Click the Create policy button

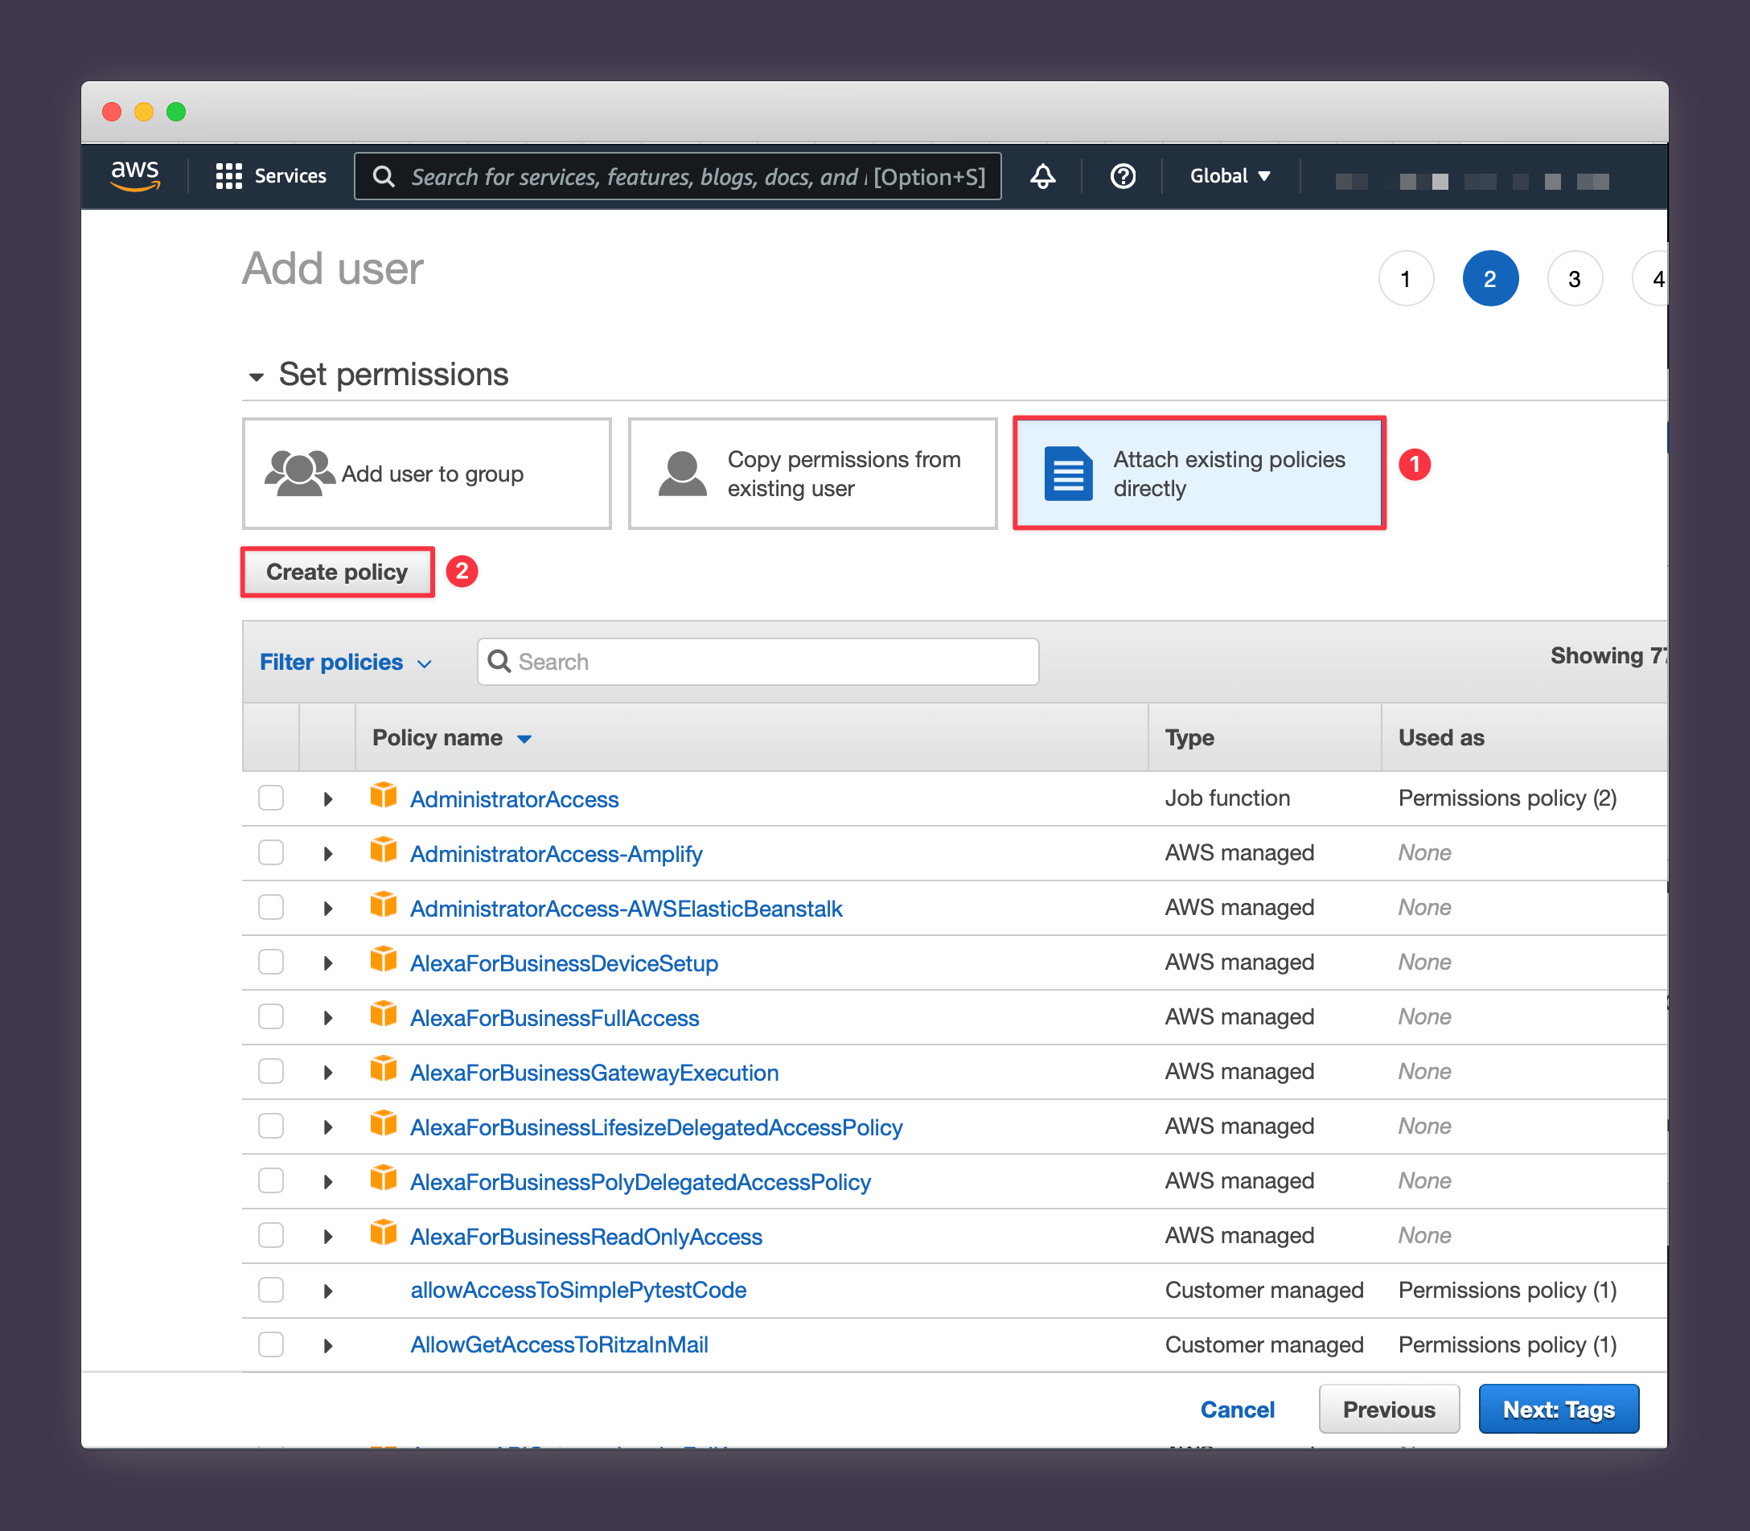tap(338, 572)
